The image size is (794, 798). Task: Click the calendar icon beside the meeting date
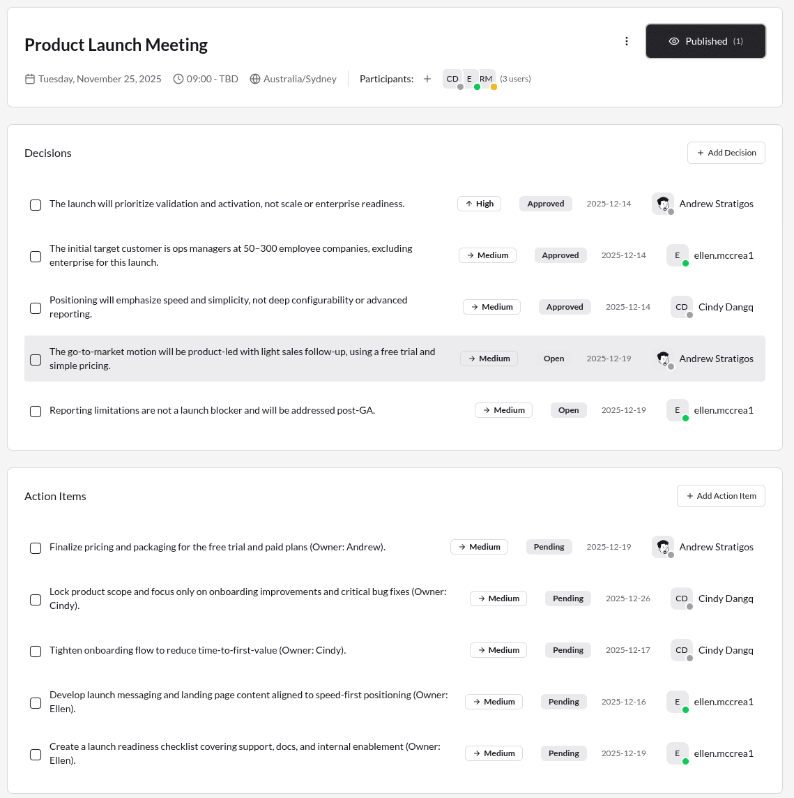[29, 79]
